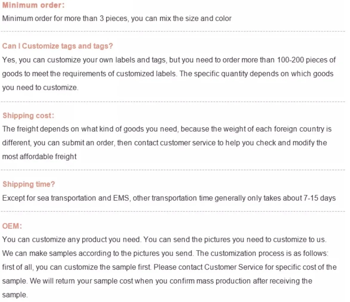Click the last word 'sample.' at the bottom
This screenshot has width=350, height=302.
(x=15, y=295)
